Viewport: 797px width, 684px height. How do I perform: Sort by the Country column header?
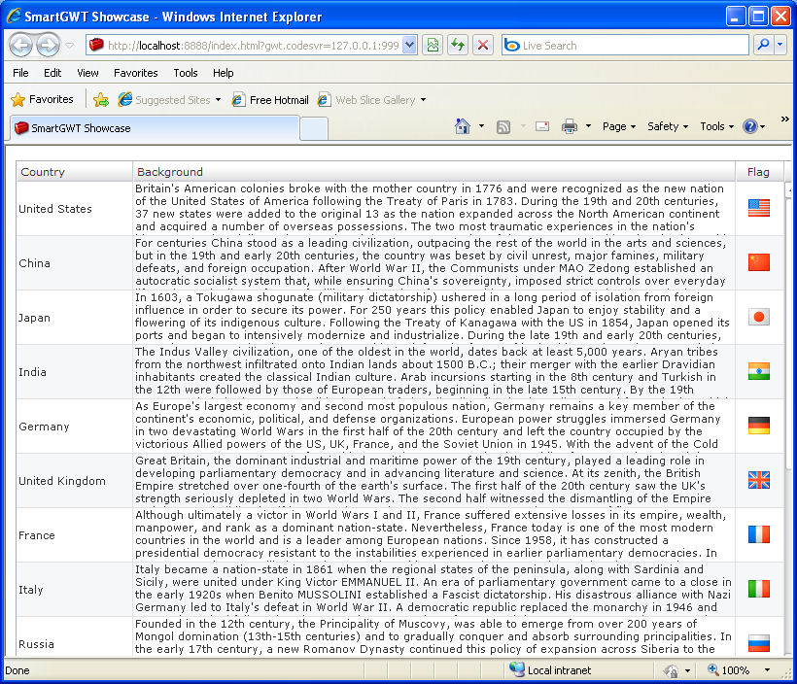(74, 172)
